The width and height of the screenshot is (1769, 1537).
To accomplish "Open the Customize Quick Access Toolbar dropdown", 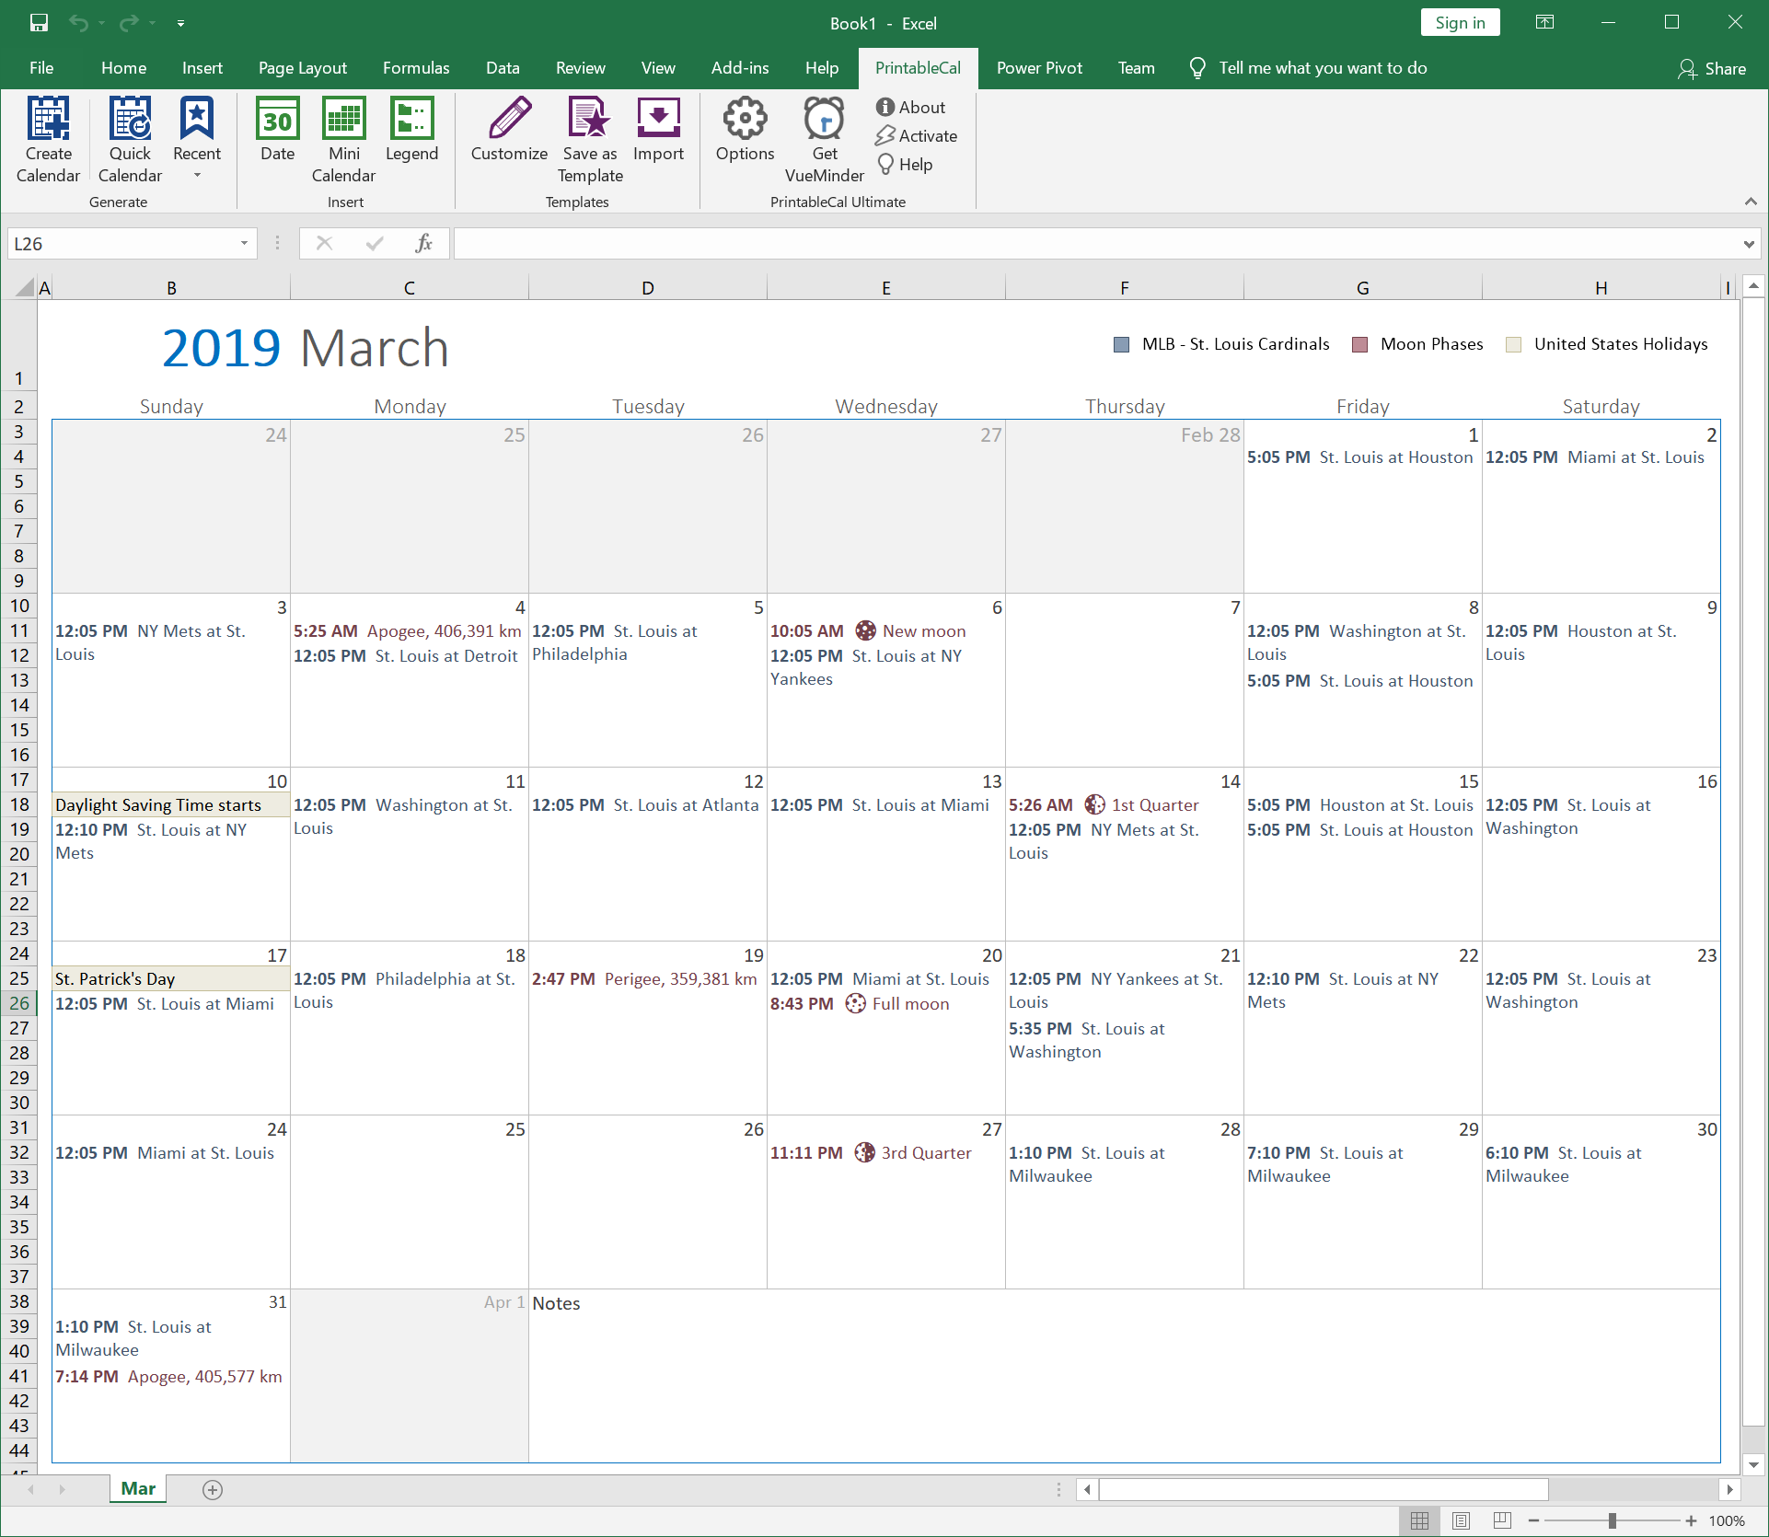I will point(181,23).
